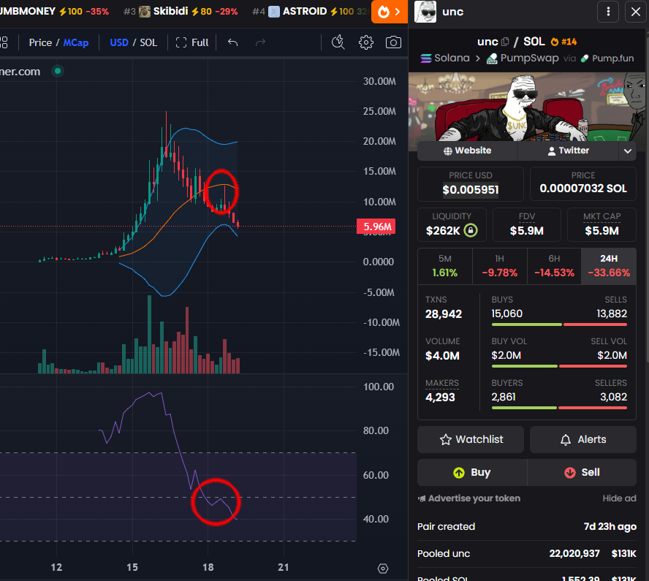
Task: Click the TXNS value 28,942
Action: pyautogui.click(x=444, y=314)
